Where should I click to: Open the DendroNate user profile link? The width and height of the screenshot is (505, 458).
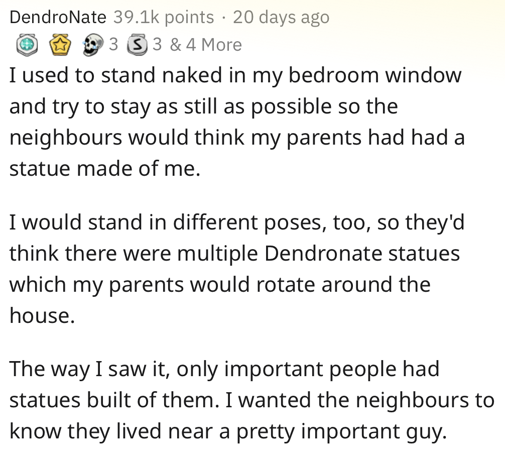58,17
